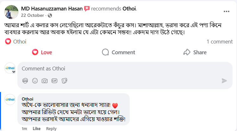This screenshot has width=237, height=131.
Task: Open the three-dots post options menu
Action: [227, 11]
